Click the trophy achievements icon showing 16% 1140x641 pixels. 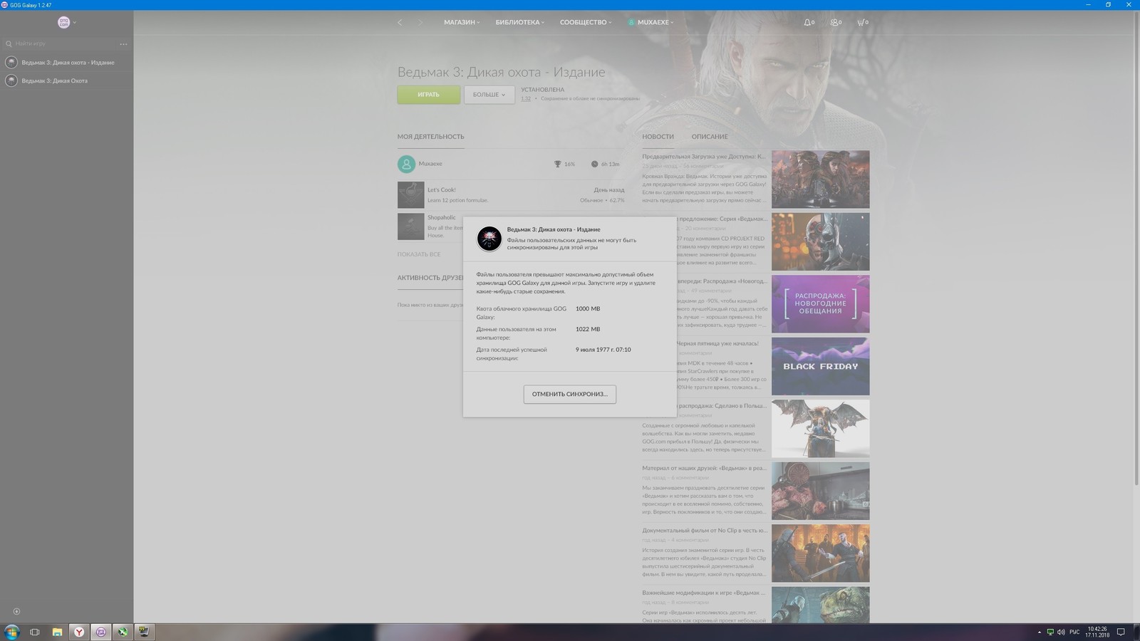pos(557,164)
